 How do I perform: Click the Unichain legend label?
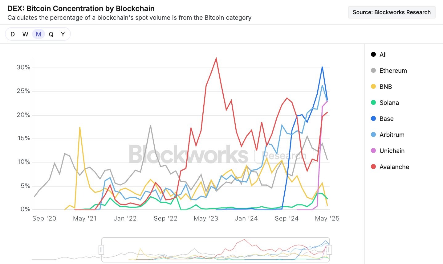pyautogui.click(x=392, y=151)
